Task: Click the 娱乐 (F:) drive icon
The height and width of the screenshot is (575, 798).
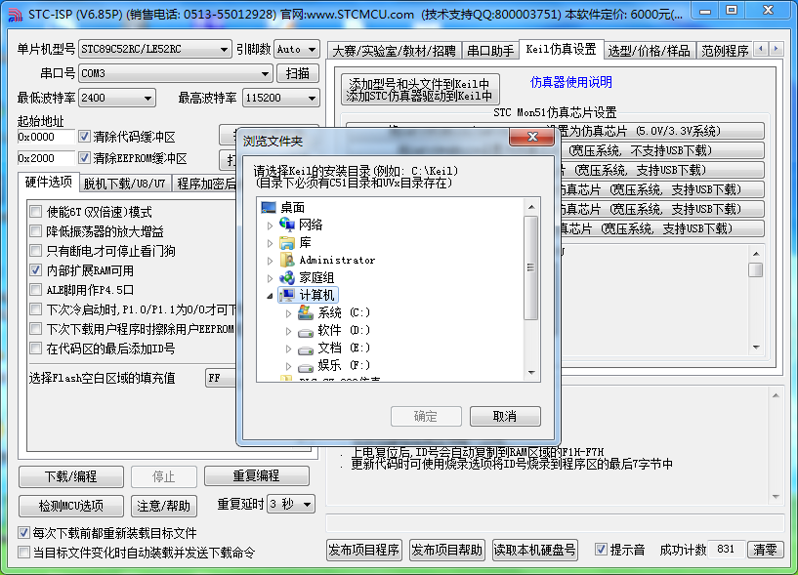Action: pos(306,366)
